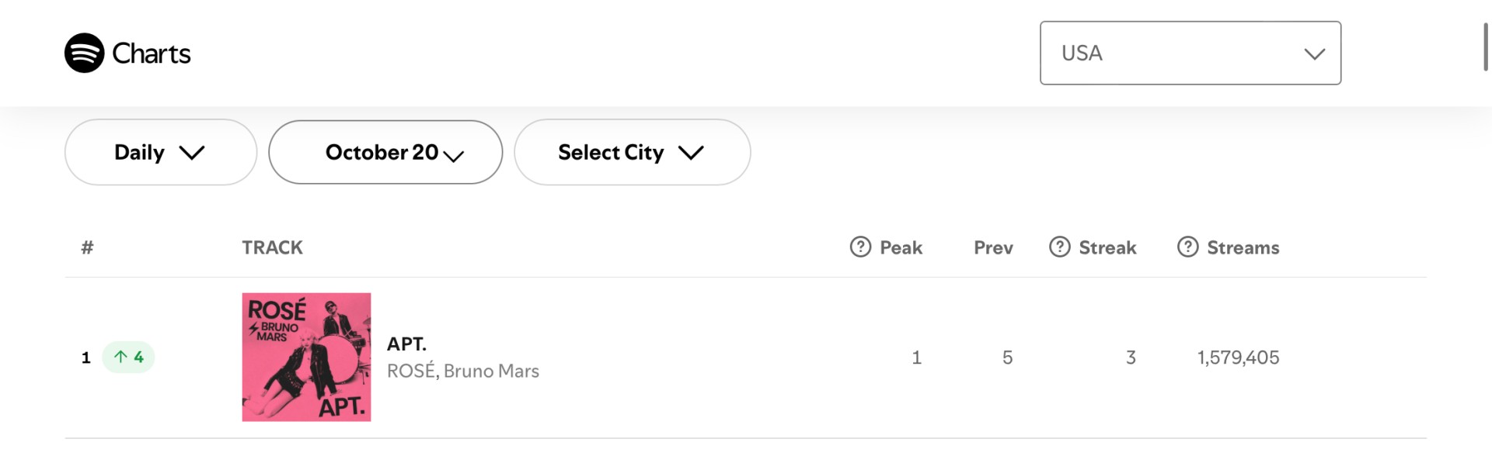The width and height of the screenshot is (1492, 449).
Task: Open the ROSÉ artist link
Action: tap(411, 371)
